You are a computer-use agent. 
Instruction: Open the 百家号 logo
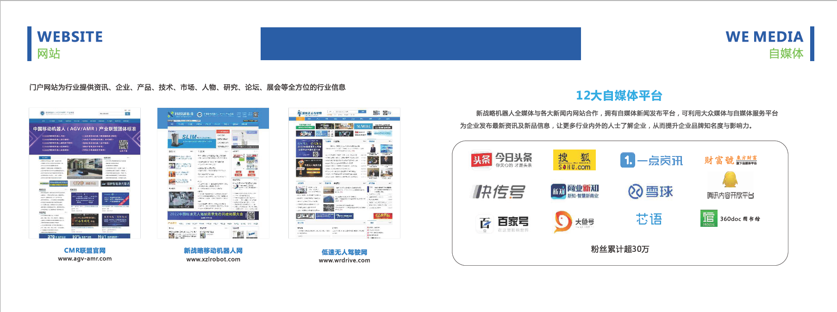pyautogui.click(x=502, y=223)
